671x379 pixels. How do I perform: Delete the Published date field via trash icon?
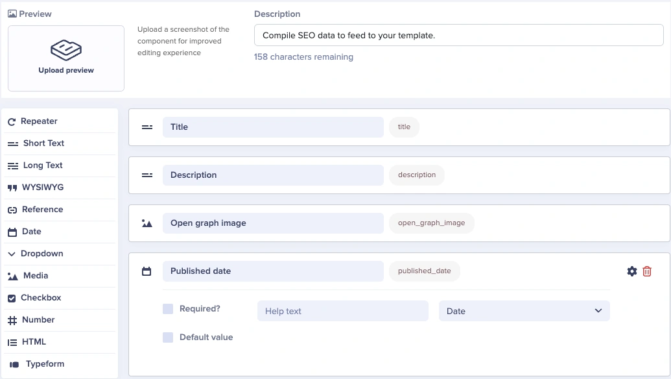(647, 271)
